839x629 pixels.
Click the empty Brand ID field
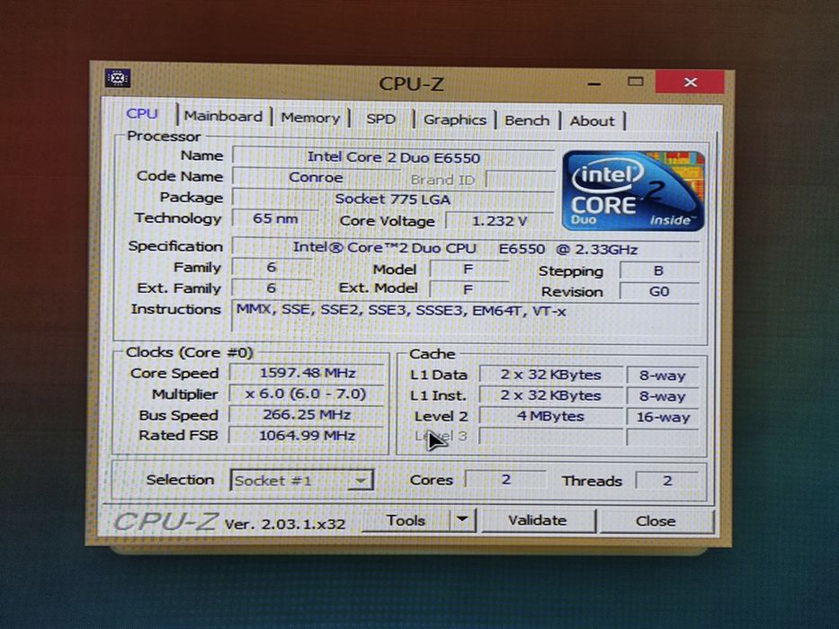point(520,179)
